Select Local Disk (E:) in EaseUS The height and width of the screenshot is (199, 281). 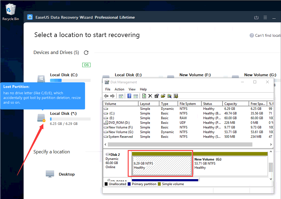click(x=128, y=75)
